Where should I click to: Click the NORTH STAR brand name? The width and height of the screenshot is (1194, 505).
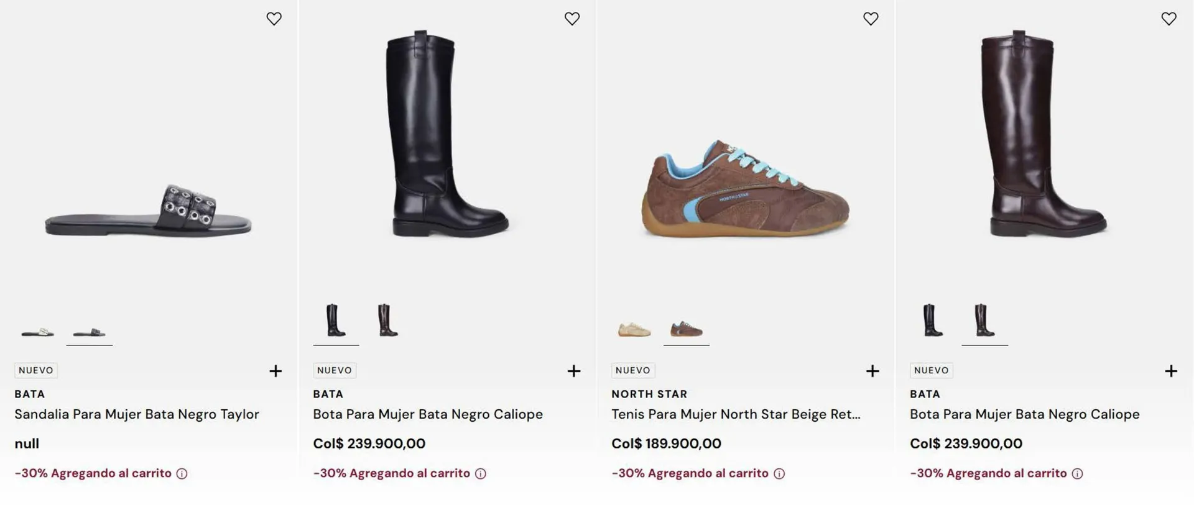coord(649,394)
